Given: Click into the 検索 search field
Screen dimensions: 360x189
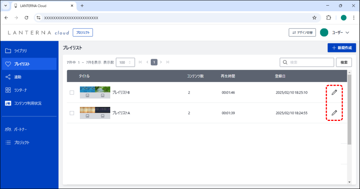Looking at the screenshot, I should click(x=310, y=62).
